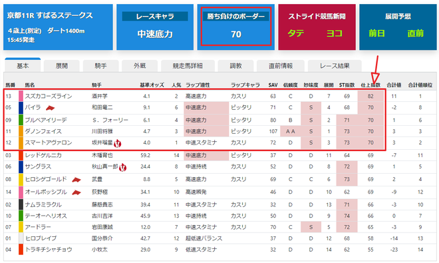Image resolution: width=439 pixels, height=263 pixels.
Task: Click horse name アードラー
Action: coord(38,227)
